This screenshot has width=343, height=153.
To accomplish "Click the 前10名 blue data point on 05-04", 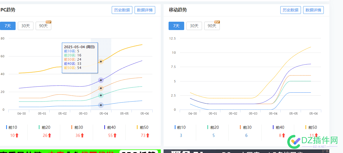I will (101, 105).
